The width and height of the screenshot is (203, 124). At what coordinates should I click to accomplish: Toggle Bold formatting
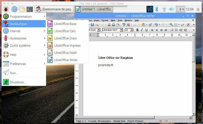coord(137,30)
